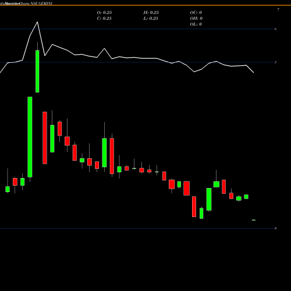Click the price axis label '6'
The image size is (291, 291).
(x=276, y=29)
